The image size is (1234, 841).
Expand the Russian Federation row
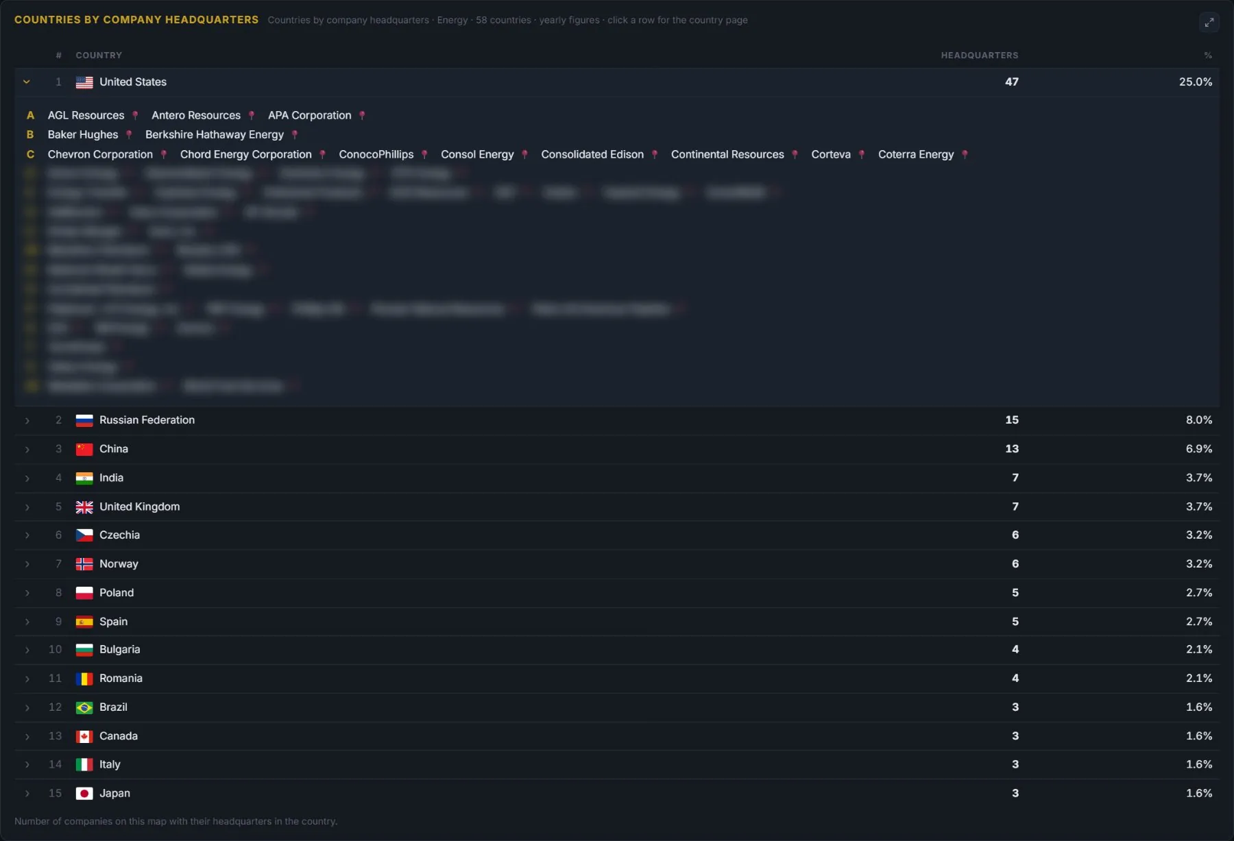27,420
